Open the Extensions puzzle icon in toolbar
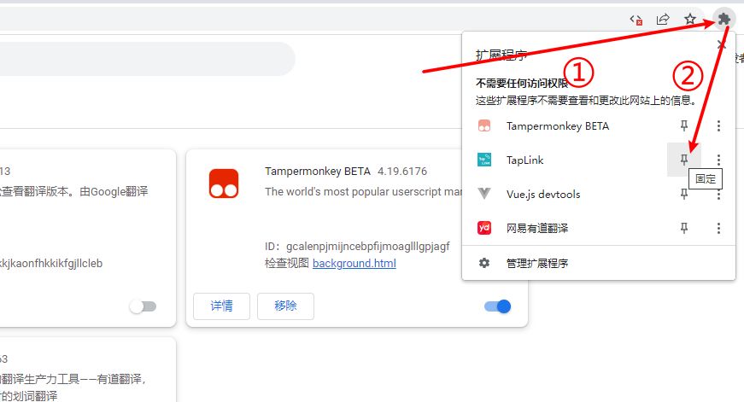 pyautogui.click(x=723, y=19)
